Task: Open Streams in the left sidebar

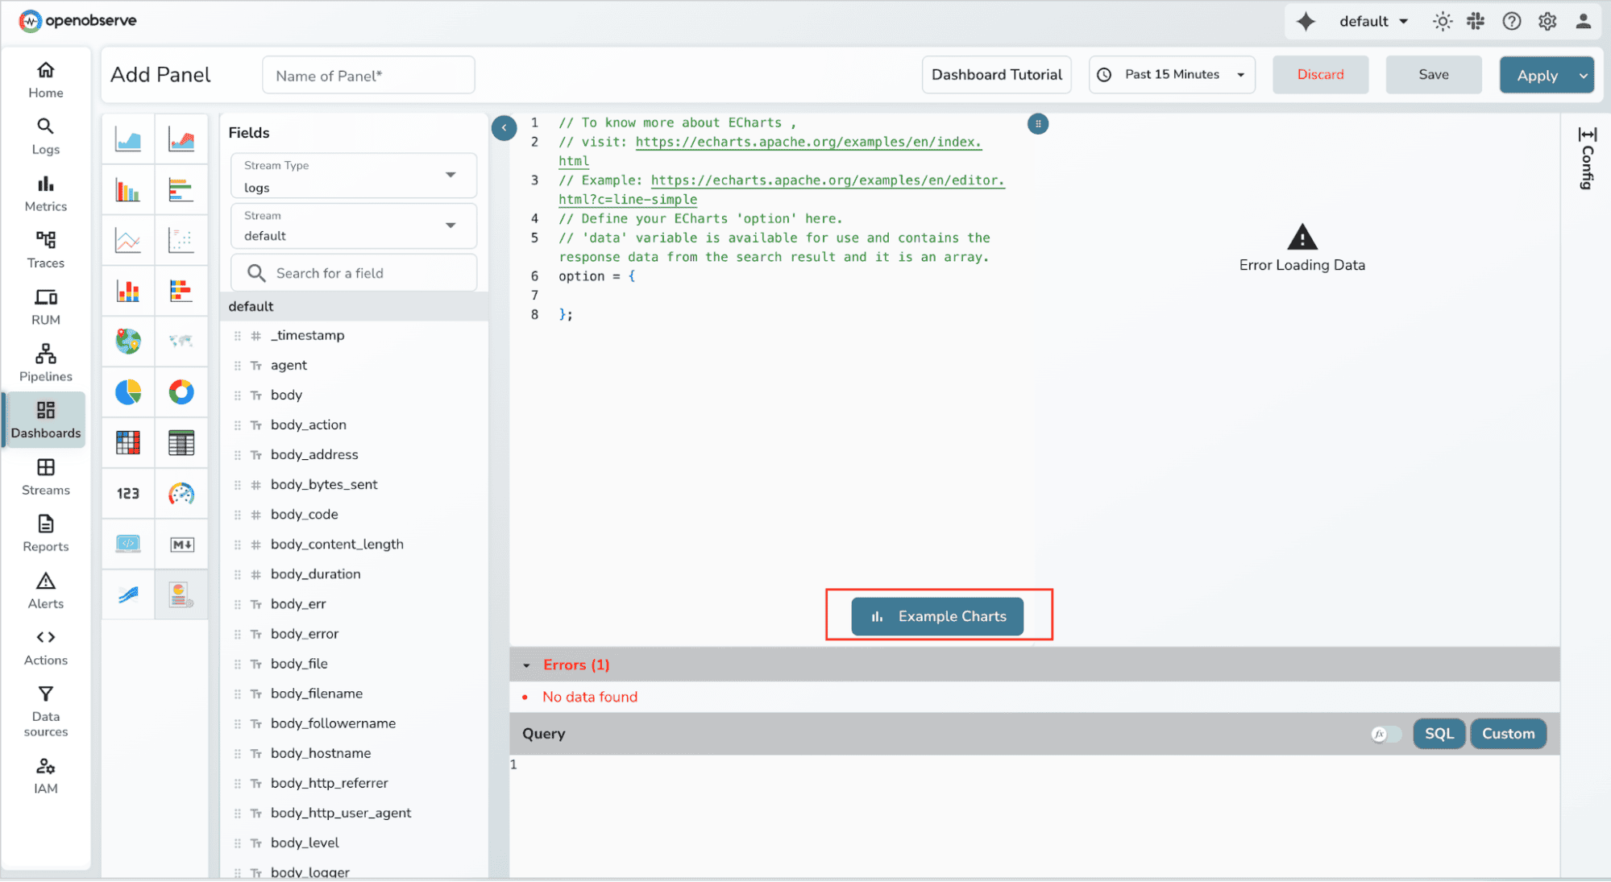Action: tap(46, 477)
